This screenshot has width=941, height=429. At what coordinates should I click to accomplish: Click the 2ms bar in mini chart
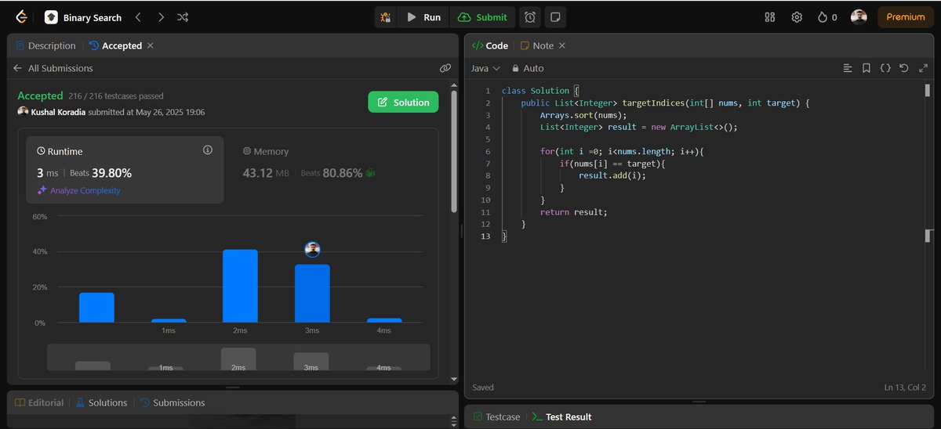pyautogui.click(x=238, y=359)
